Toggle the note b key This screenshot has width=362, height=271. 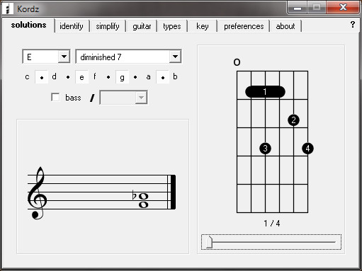point(175,76)
